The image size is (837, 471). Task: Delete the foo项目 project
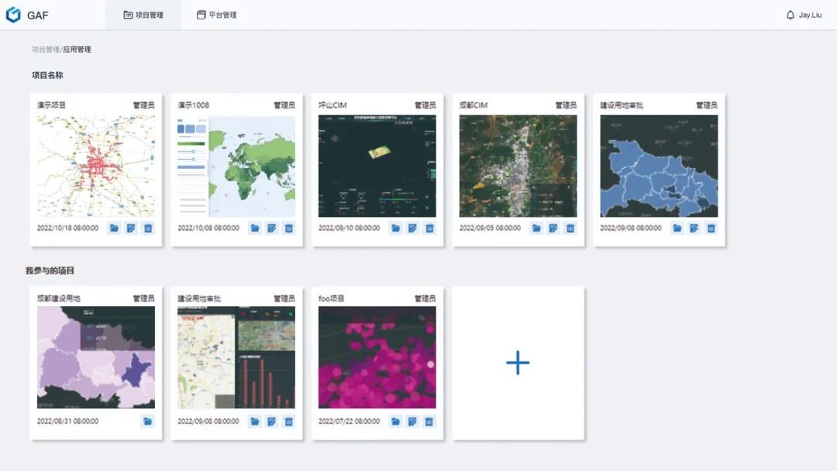(429, 421)
